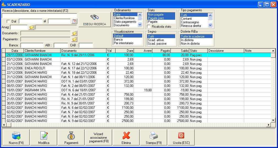Click the 758,00 Dare cell
The height and width of the screenshot is (148, 278).
pyautogui.click(x=125, y=95)
